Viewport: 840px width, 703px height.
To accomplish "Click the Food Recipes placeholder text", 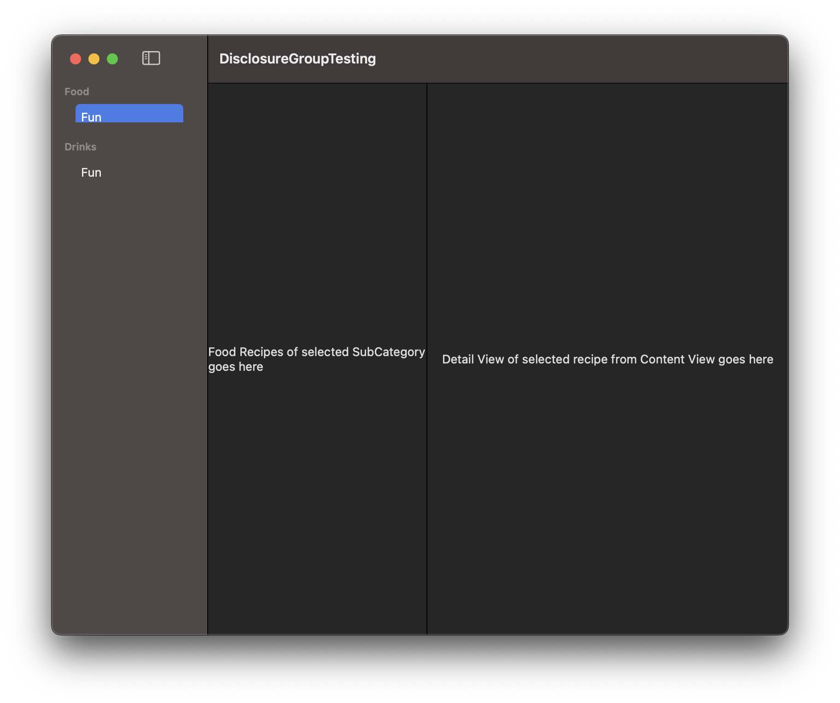I will (x=316, y=359).
